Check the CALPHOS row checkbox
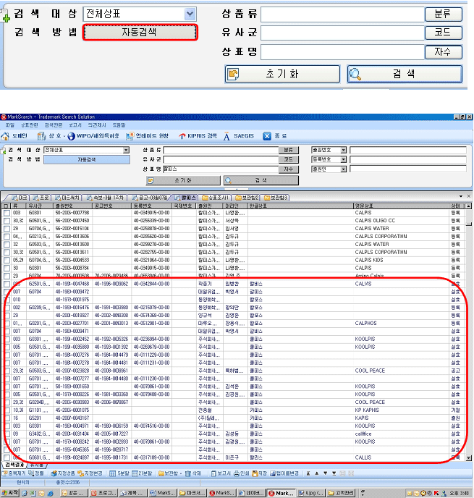Viewport: 474px width, 498px height. tap(7, 324)
